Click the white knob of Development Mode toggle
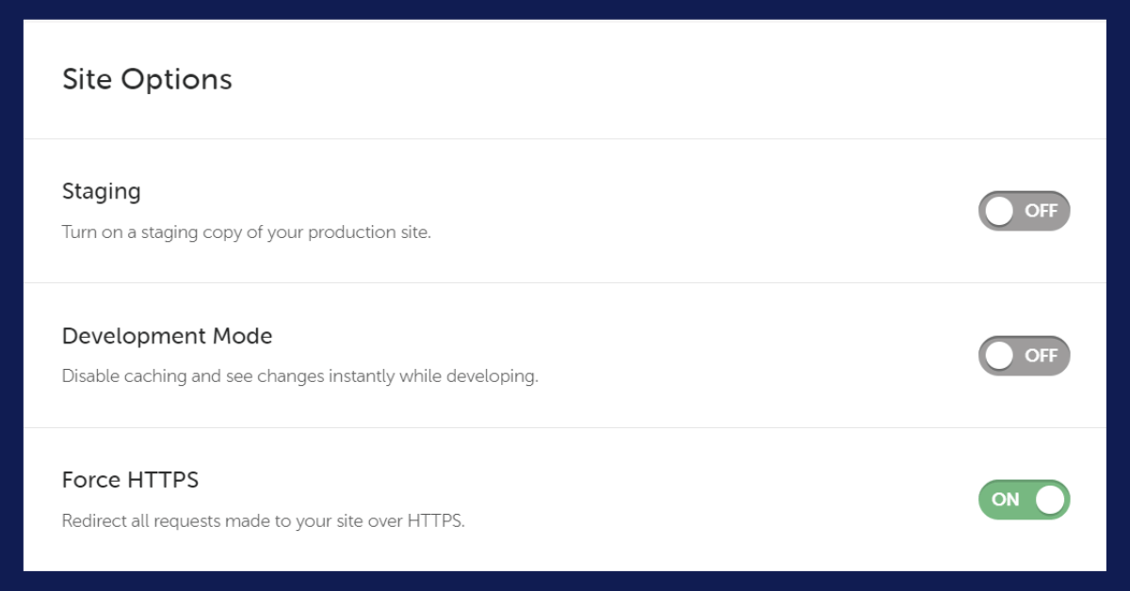The image size is (1130, 591). (1001, 356)
